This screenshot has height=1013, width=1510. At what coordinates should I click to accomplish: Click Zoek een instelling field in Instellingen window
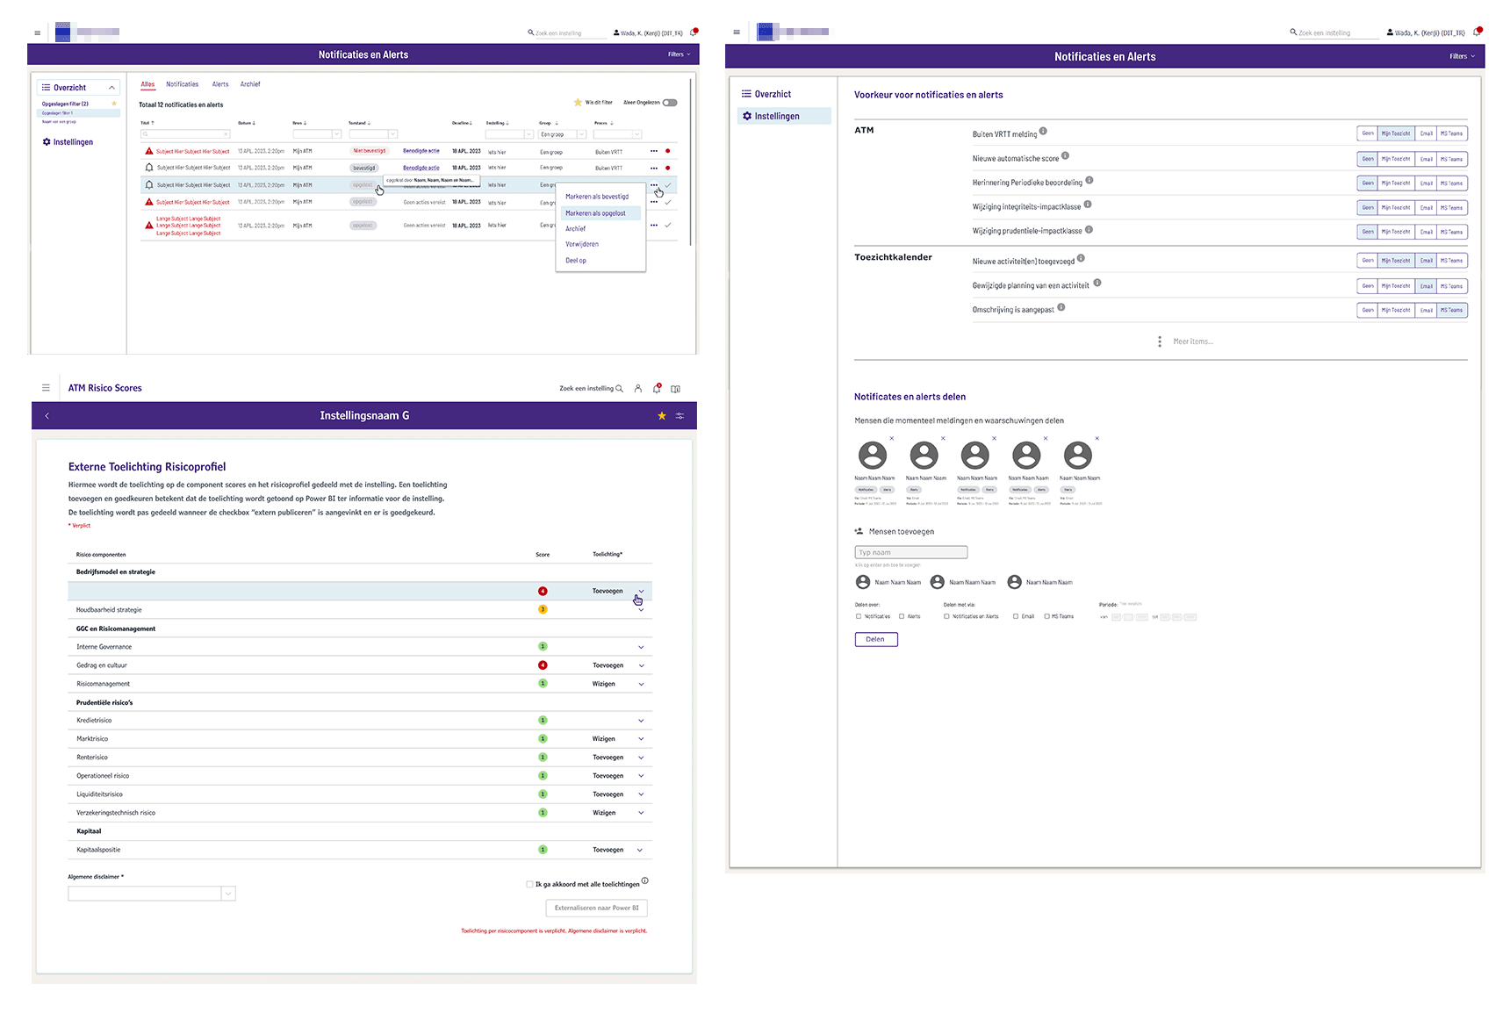coord(1337,32)
